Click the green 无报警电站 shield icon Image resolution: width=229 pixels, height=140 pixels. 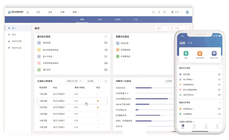click(x=118, y=56)
